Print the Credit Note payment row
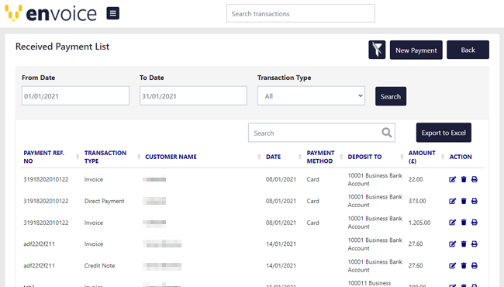 (475, 265)
